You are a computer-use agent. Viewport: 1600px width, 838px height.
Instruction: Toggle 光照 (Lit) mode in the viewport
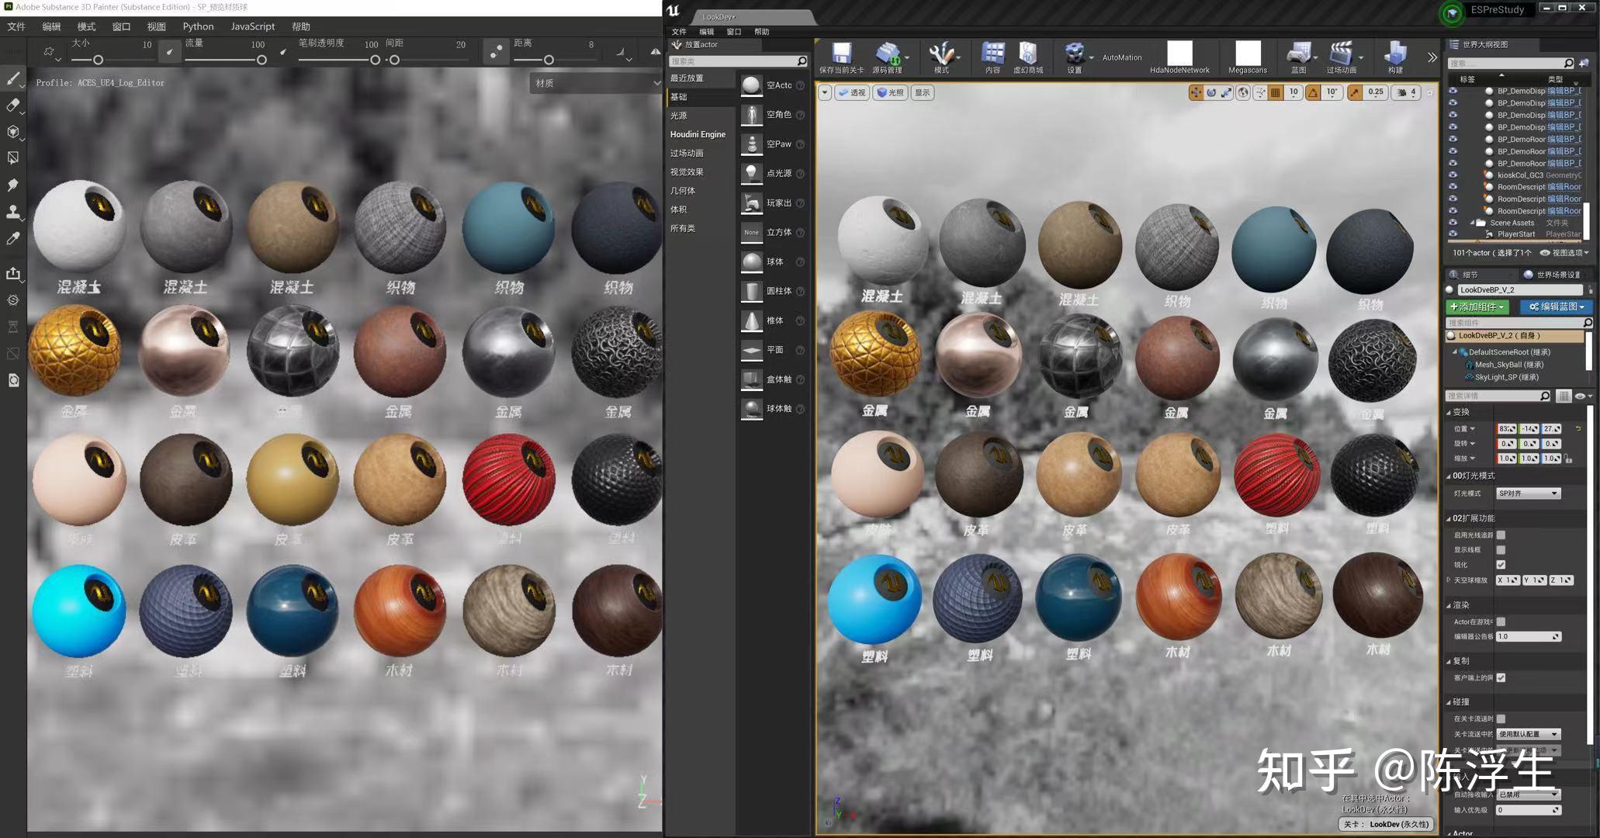(889, 92)
